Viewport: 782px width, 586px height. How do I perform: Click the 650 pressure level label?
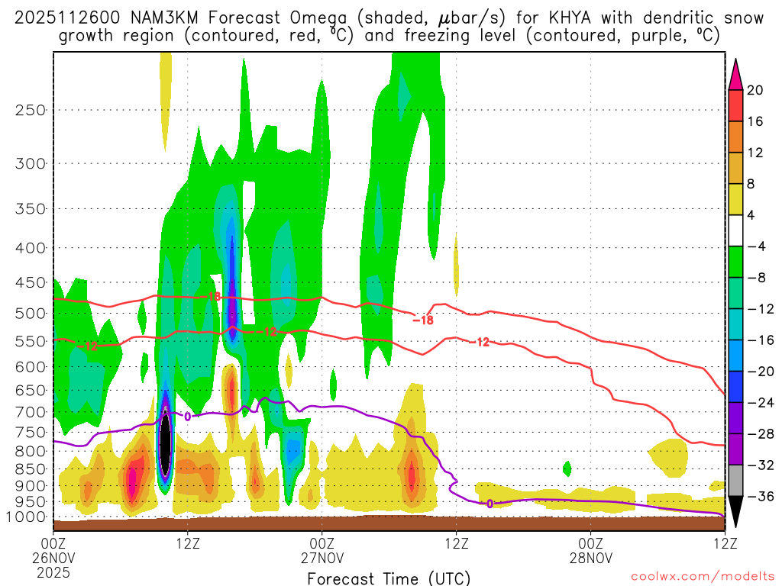(x=31, y=390)
